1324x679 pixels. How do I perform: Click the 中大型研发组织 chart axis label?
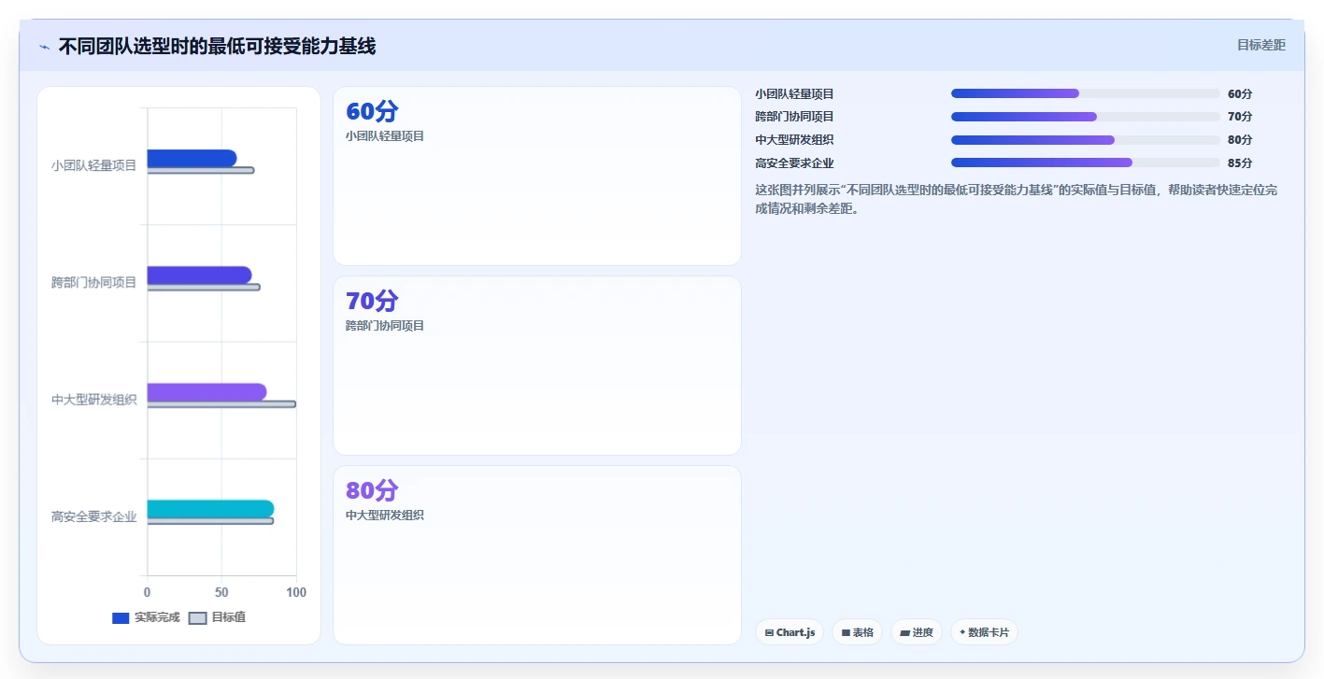[93, 400]
